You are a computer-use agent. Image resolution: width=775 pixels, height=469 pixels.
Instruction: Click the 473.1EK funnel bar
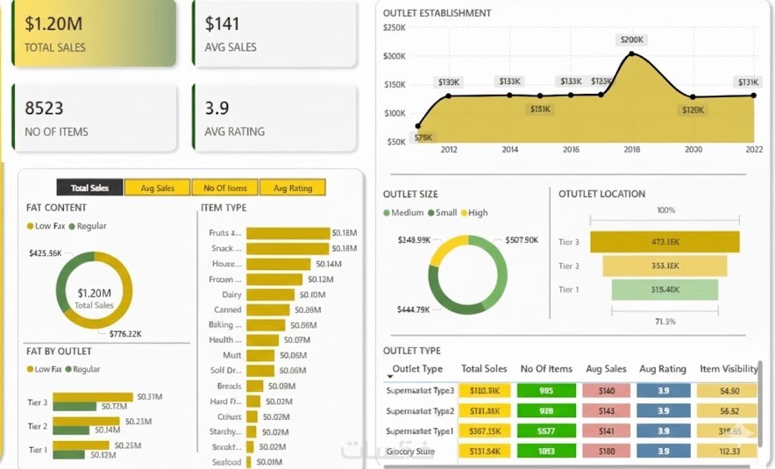[665, 242]
